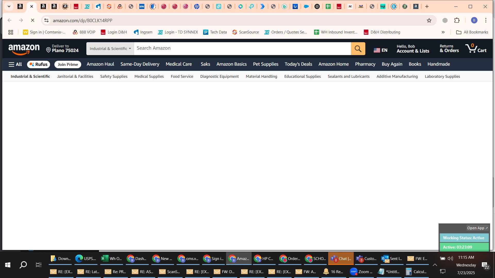Open Today's Deals nav link
This screenshot has width=495, height=278.
point(298,64)
